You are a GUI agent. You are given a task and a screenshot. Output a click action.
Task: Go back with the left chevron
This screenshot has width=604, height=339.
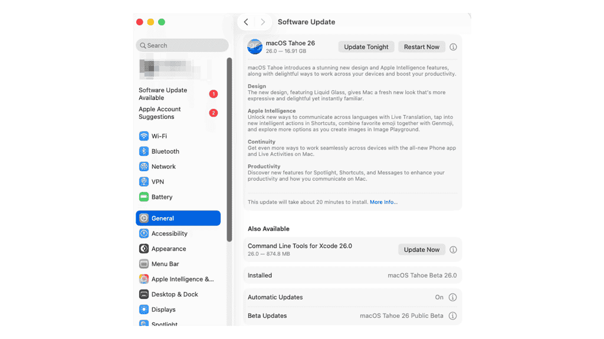(x=246, y=22)
